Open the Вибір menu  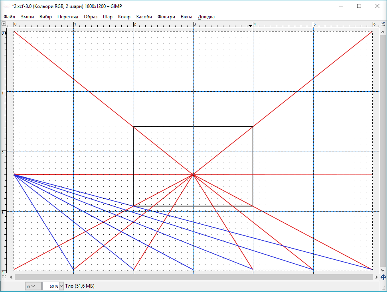[45, 17]
